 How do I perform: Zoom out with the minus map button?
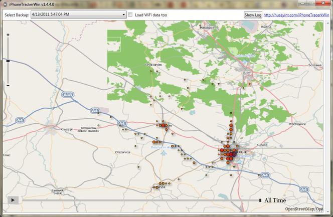point(8,85)
